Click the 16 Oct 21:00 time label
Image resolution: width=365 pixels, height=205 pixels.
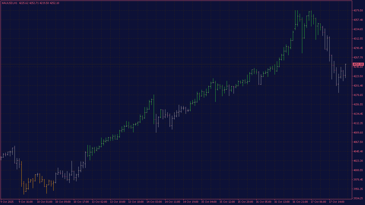pos(300,202)
